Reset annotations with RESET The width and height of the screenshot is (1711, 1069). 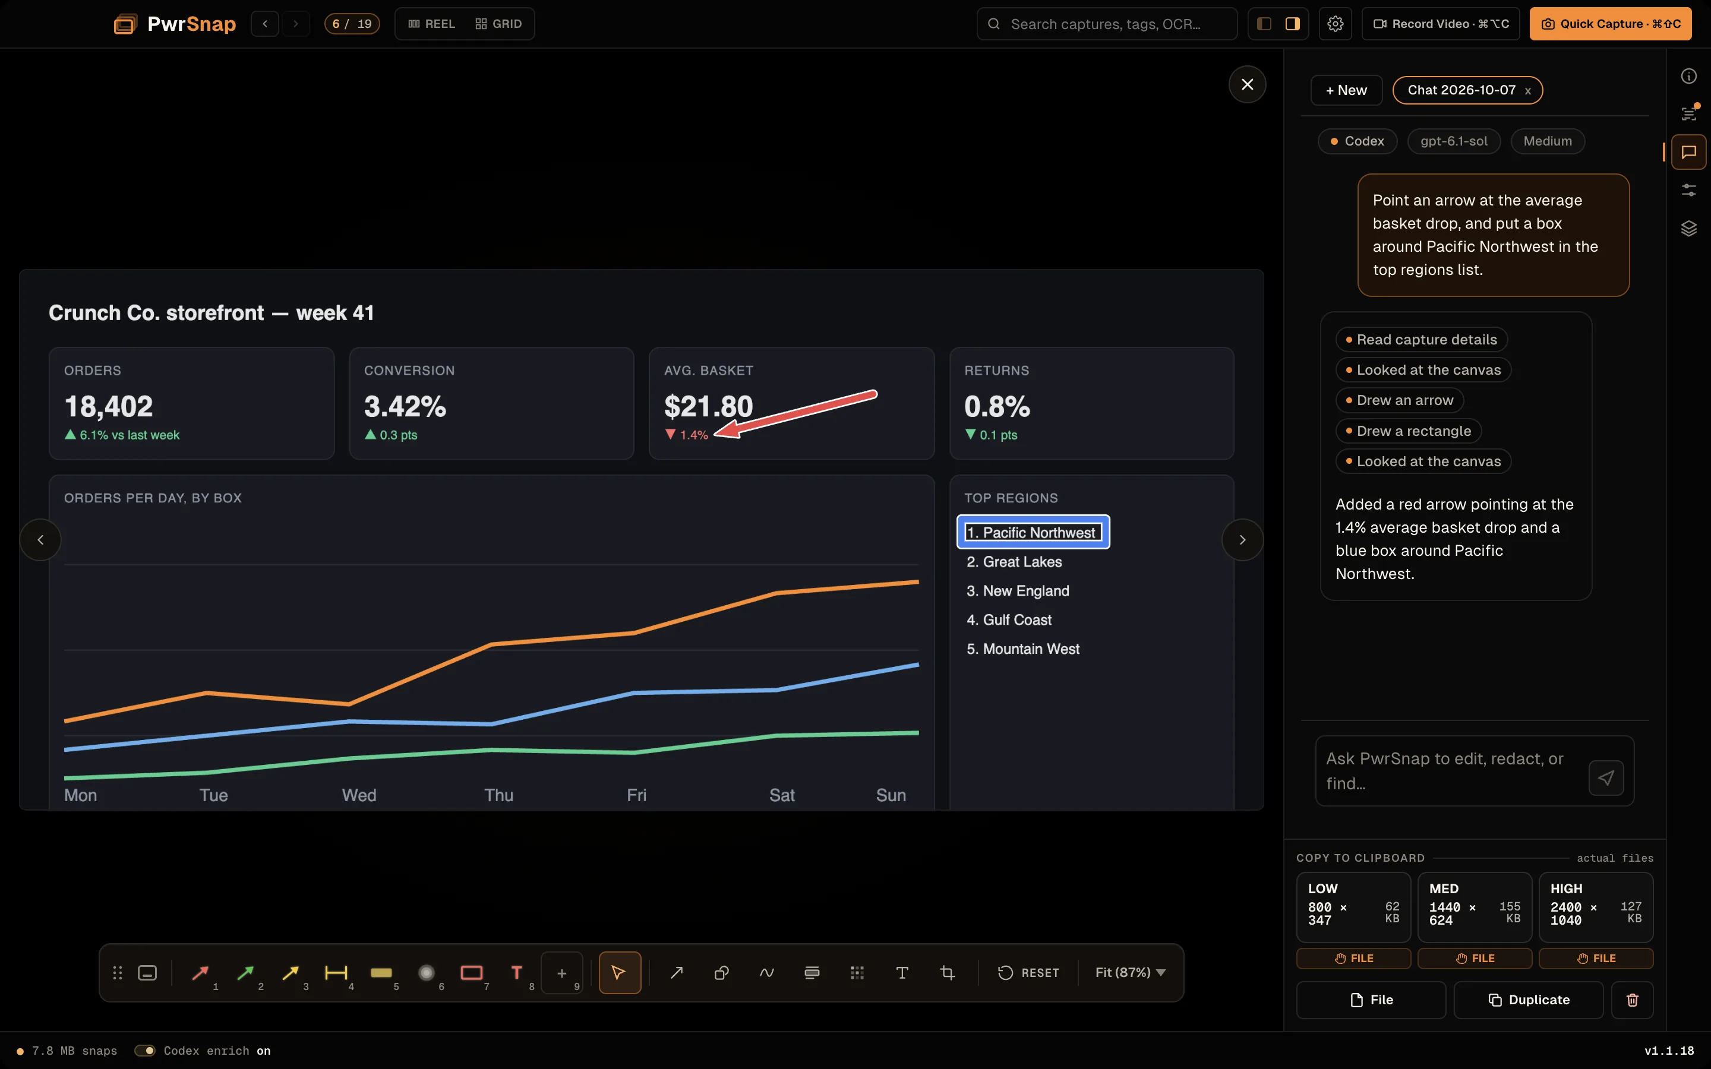[x=1029, y=973]
